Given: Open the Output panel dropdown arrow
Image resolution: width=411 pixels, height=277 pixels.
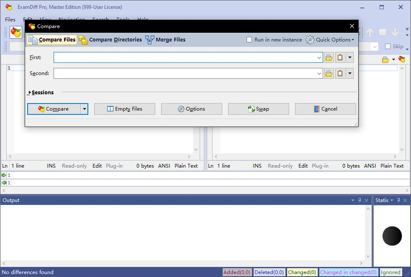Looking at the screenshot, I should pos(352,200).
